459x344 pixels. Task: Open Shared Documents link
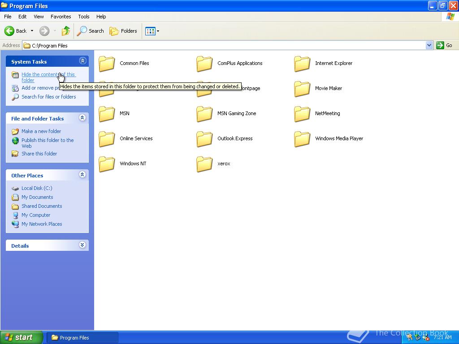[x=42, y=206]
